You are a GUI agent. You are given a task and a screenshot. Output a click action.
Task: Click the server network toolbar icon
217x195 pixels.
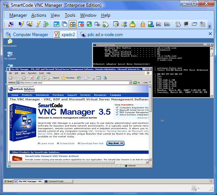pos(151,24)
